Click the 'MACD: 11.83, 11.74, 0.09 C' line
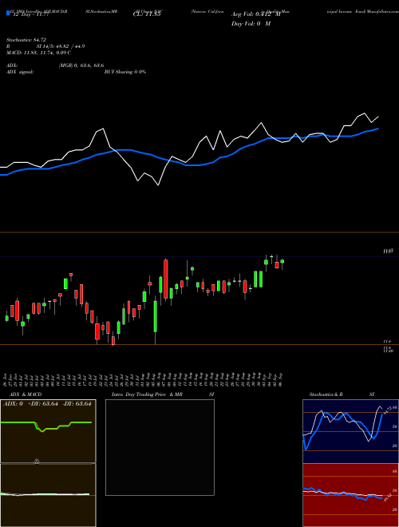The width and height of the screenshot is (399, 527). click(x=38, y=53)
